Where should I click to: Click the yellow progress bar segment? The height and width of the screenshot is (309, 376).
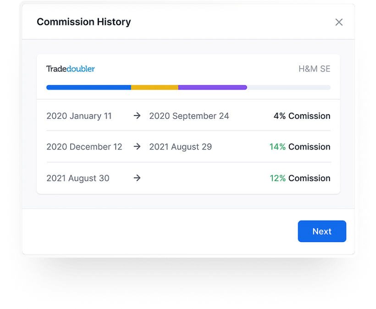[155, 87]
